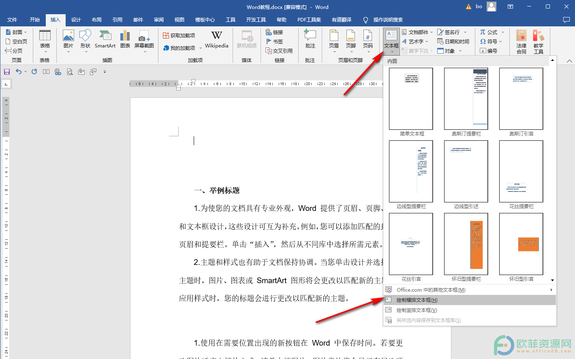Image resolution: width=575 pixels, height=359 pixels.
Task: Insert a SmartArt graphic
Action: (x=105, y=40)
